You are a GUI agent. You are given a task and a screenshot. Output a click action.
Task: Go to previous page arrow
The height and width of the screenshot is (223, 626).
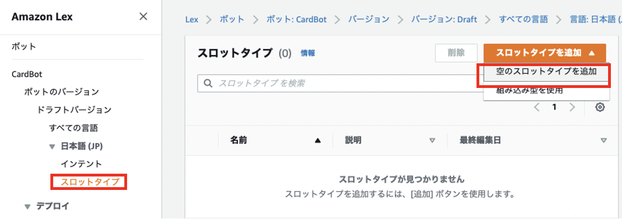(537, 107)
